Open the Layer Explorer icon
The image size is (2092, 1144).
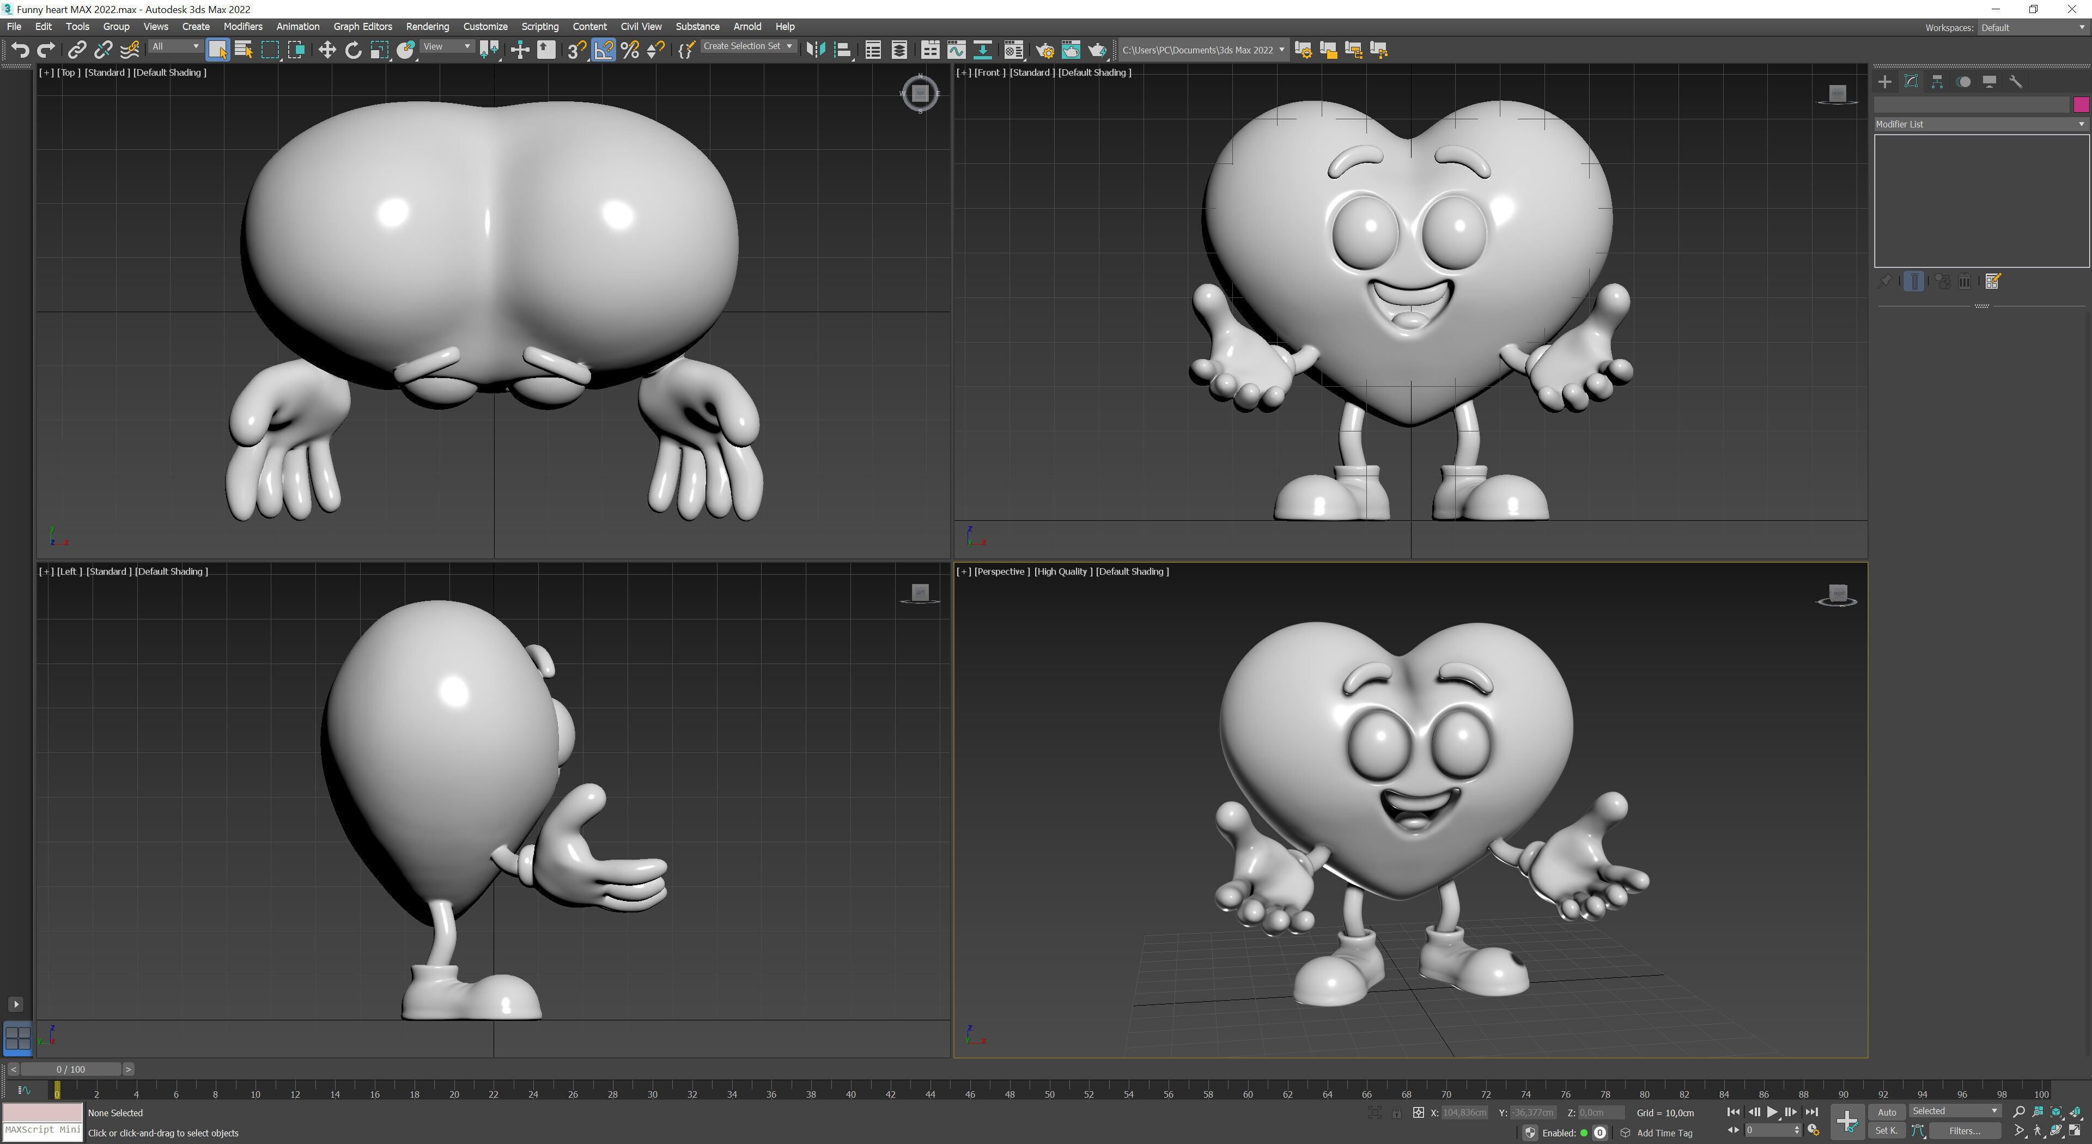[x=899, y=50]
